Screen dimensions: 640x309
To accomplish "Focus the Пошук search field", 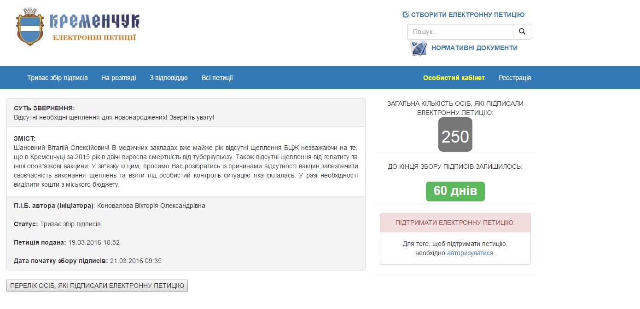I will pyautogui.click(x=460, y=32).
